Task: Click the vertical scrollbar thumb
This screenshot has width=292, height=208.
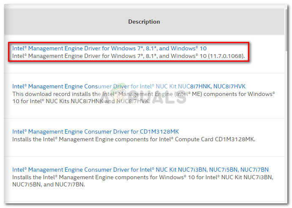Action: [286, 30]
